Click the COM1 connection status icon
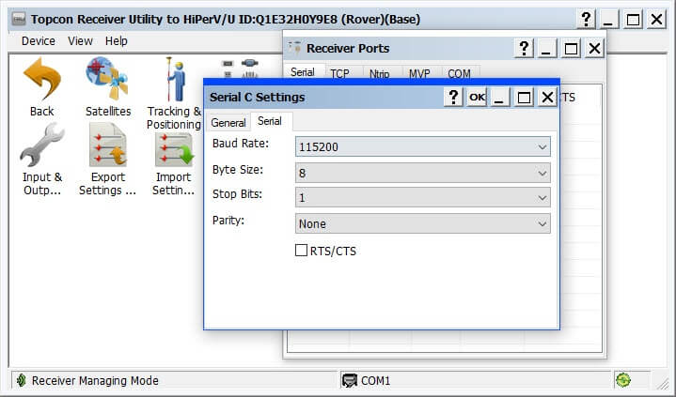 pyautogui.click(x=350, y=381)
